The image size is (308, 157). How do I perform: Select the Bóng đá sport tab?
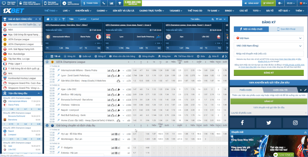69,56
